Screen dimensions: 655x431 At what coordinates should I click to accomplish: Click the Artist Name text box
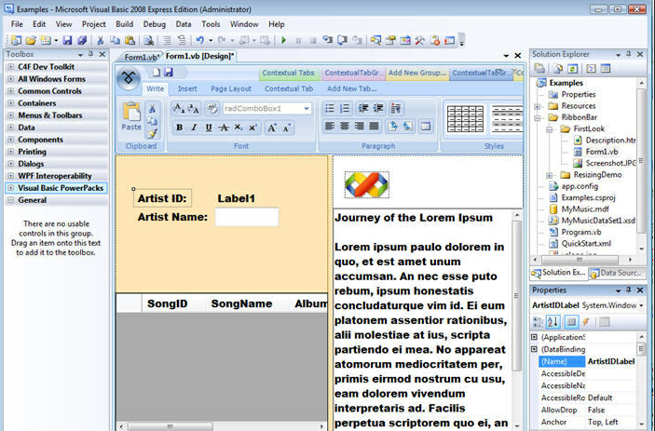247,217
